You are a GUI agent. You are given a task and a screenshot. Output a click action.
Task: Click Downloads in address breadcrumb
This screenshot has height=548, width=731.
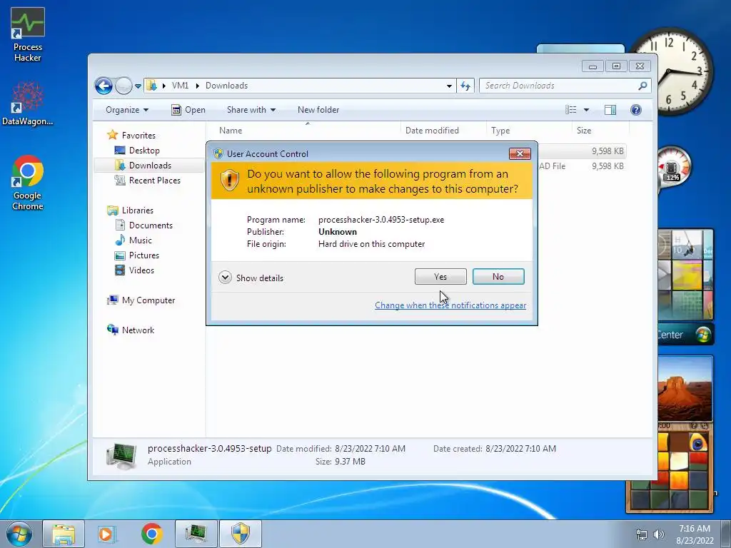[x=226, y=86]
